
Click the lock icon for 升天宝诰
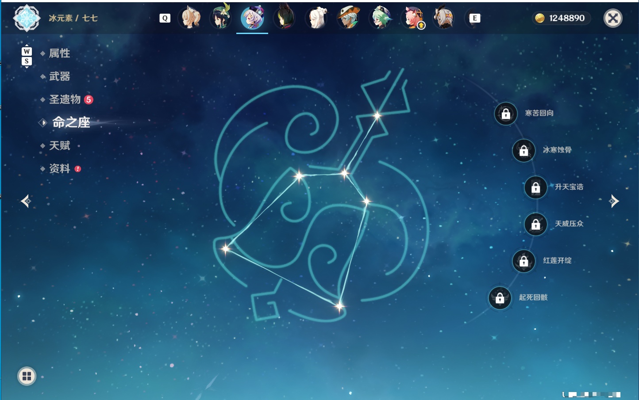(x=536, y=187)
